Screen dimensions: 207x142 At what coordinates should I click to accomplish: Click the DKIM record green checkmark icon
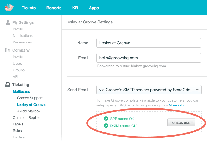point(106,126)
